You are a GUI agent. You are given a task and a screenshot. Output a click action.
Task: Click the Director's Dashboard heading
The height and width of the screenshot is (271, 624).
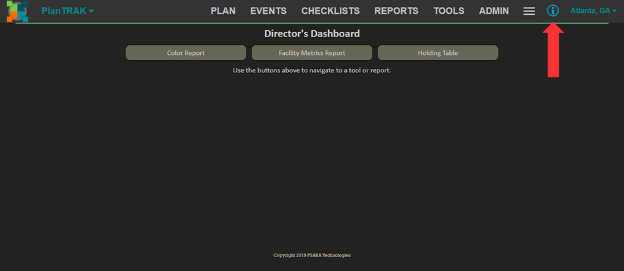[x=312, y=33]
